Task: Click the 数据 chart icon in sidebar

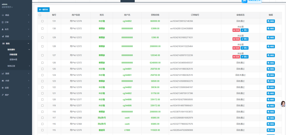Action: (x=3, y=73)
